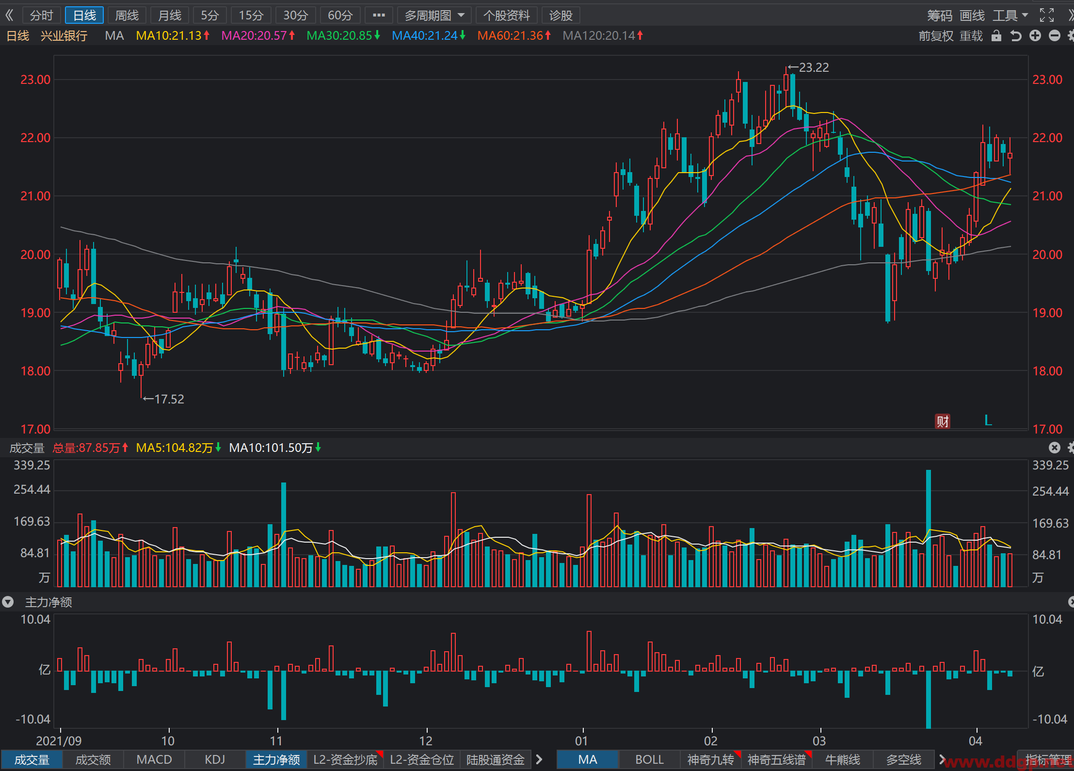
Task: Click the three-dots more periods button
Action: (379, 16)
